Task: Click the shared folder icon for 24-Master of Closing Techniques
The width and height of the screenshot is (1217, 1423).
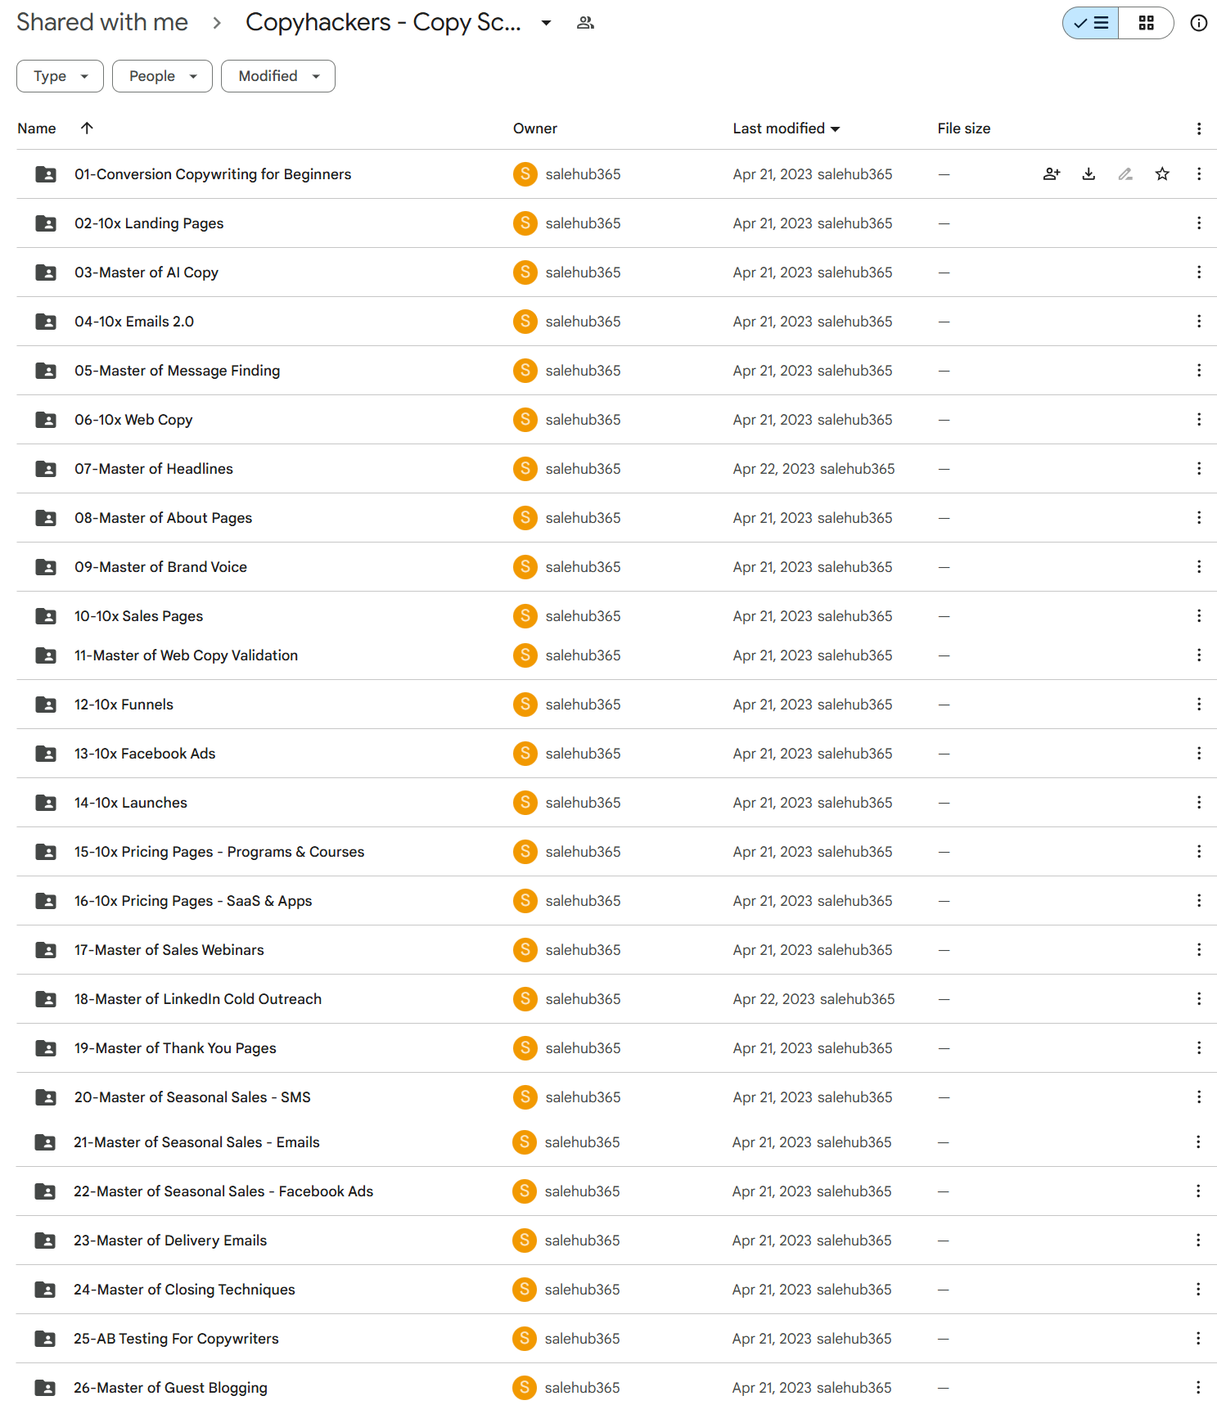Action: coord(45,1290)
